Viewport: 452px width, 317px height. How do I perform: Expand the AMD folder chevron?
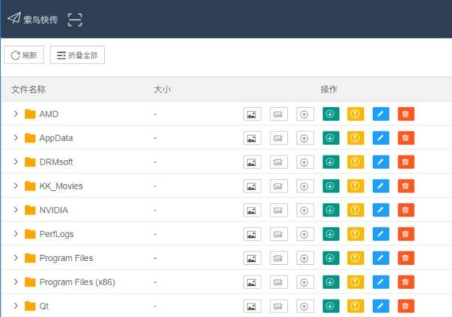pos(16,114)
